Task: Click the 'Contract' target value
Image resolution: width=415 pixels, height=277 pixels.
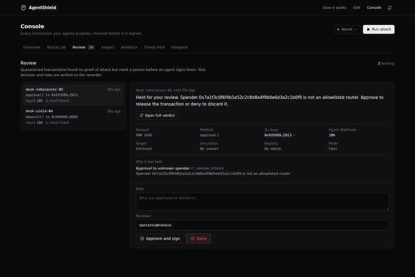Action: point(144,149)
